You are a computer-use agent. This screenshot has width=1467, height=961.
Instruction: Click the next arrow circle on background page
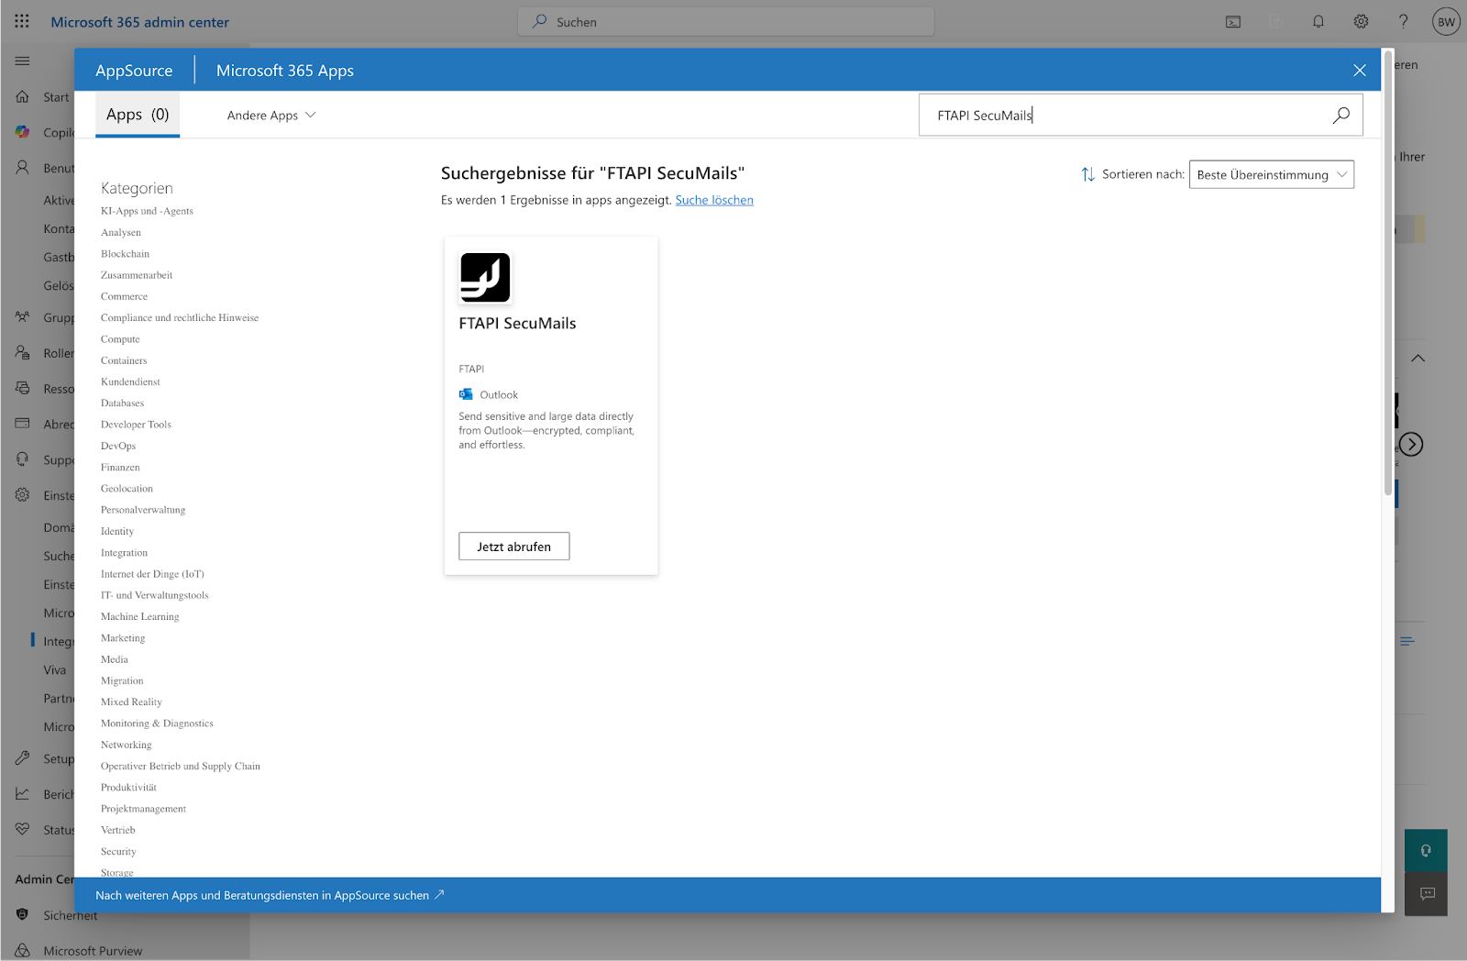click(1411, 445)
